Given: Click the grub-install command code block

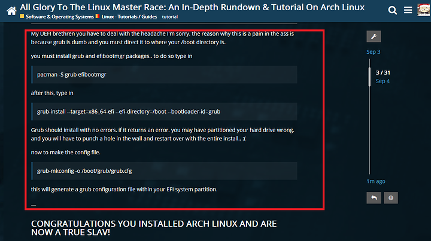Looking at the screenshot, I should pos(163,111).
